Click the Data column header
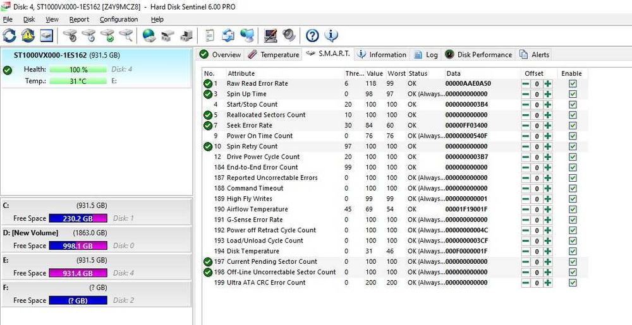 [x=482, y=74]
